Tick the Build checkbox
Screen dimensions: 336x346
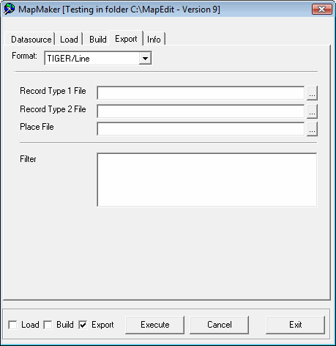pyautogui.click(x=48, y=325)
